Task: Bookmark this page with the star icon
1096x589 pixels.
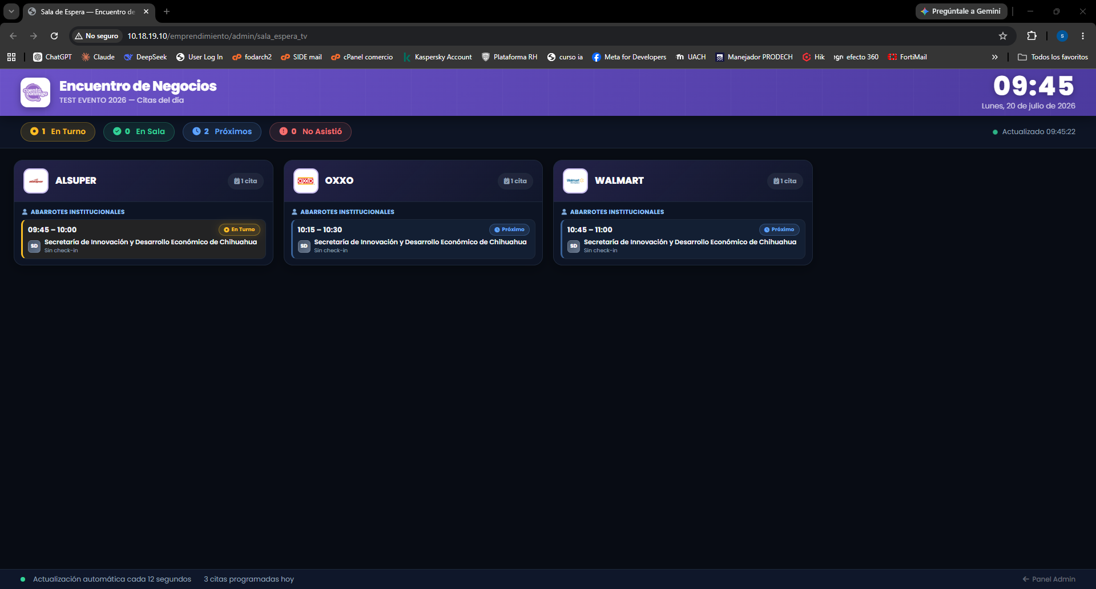Action: 1003,36
